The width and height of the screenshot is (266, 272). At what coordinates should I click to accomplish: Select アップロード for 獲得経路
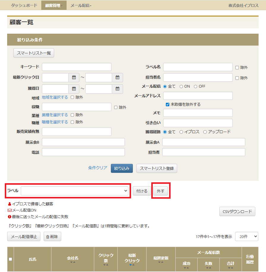coord(205,132)
